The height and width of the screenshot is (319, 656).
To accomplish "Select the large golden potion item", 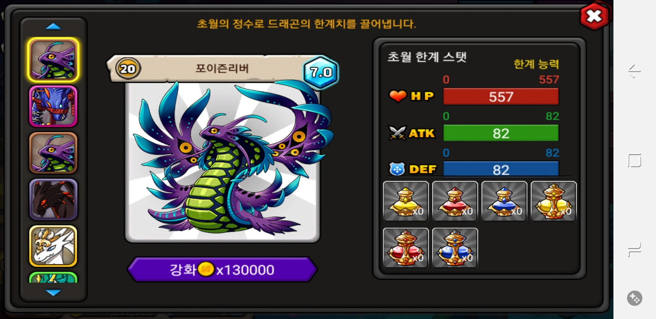I will [x=554, y=201].
